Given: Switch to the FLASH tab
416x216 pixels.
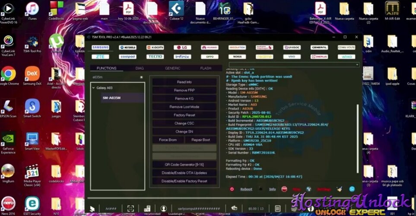Looking at the screenshot, I should pos(206,68).
